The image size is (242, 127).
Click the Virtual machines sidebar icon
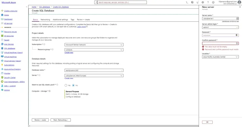pyautogui.click(x=2, y=57)
